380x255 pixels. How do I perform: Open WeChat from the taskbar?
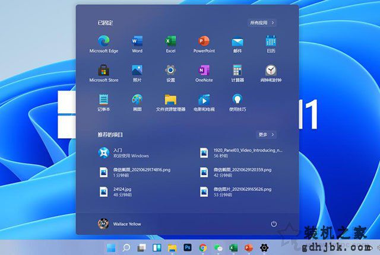tap(218, 247)
